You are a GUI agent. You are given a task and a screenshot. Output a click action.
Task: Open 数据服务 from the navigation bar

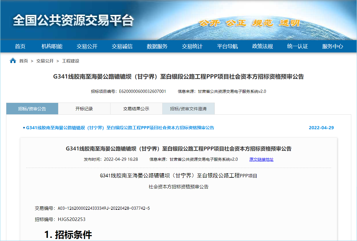(157, 46)
